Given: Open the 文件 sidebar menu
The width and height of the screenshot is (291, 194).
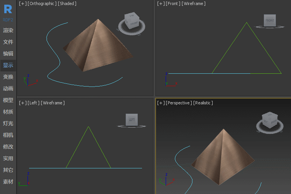Looking at the screenshot, I should [8, 42].
